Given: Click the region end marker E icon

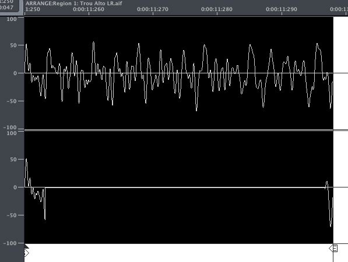Looking at the screenshot, I should point(333,248).
